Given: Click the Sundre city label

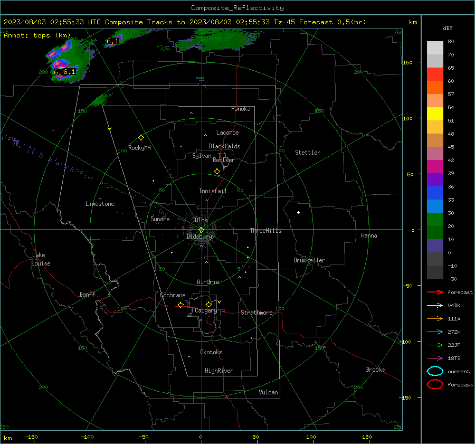Looking at the screenshot, I should pyautogui.click(x=160, y=219).
